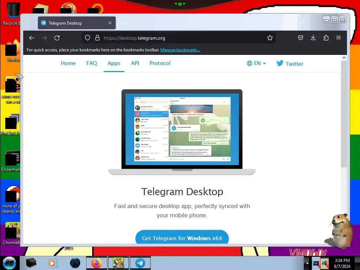Screen dimensions: 360x270
Task: Open a new tab with plus button
Action: 123,23
